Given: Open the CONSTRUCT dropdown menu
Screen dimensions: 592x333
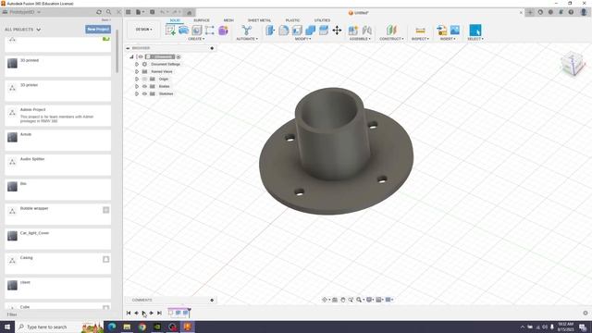Looking at the screenshot, I should 391,39.
